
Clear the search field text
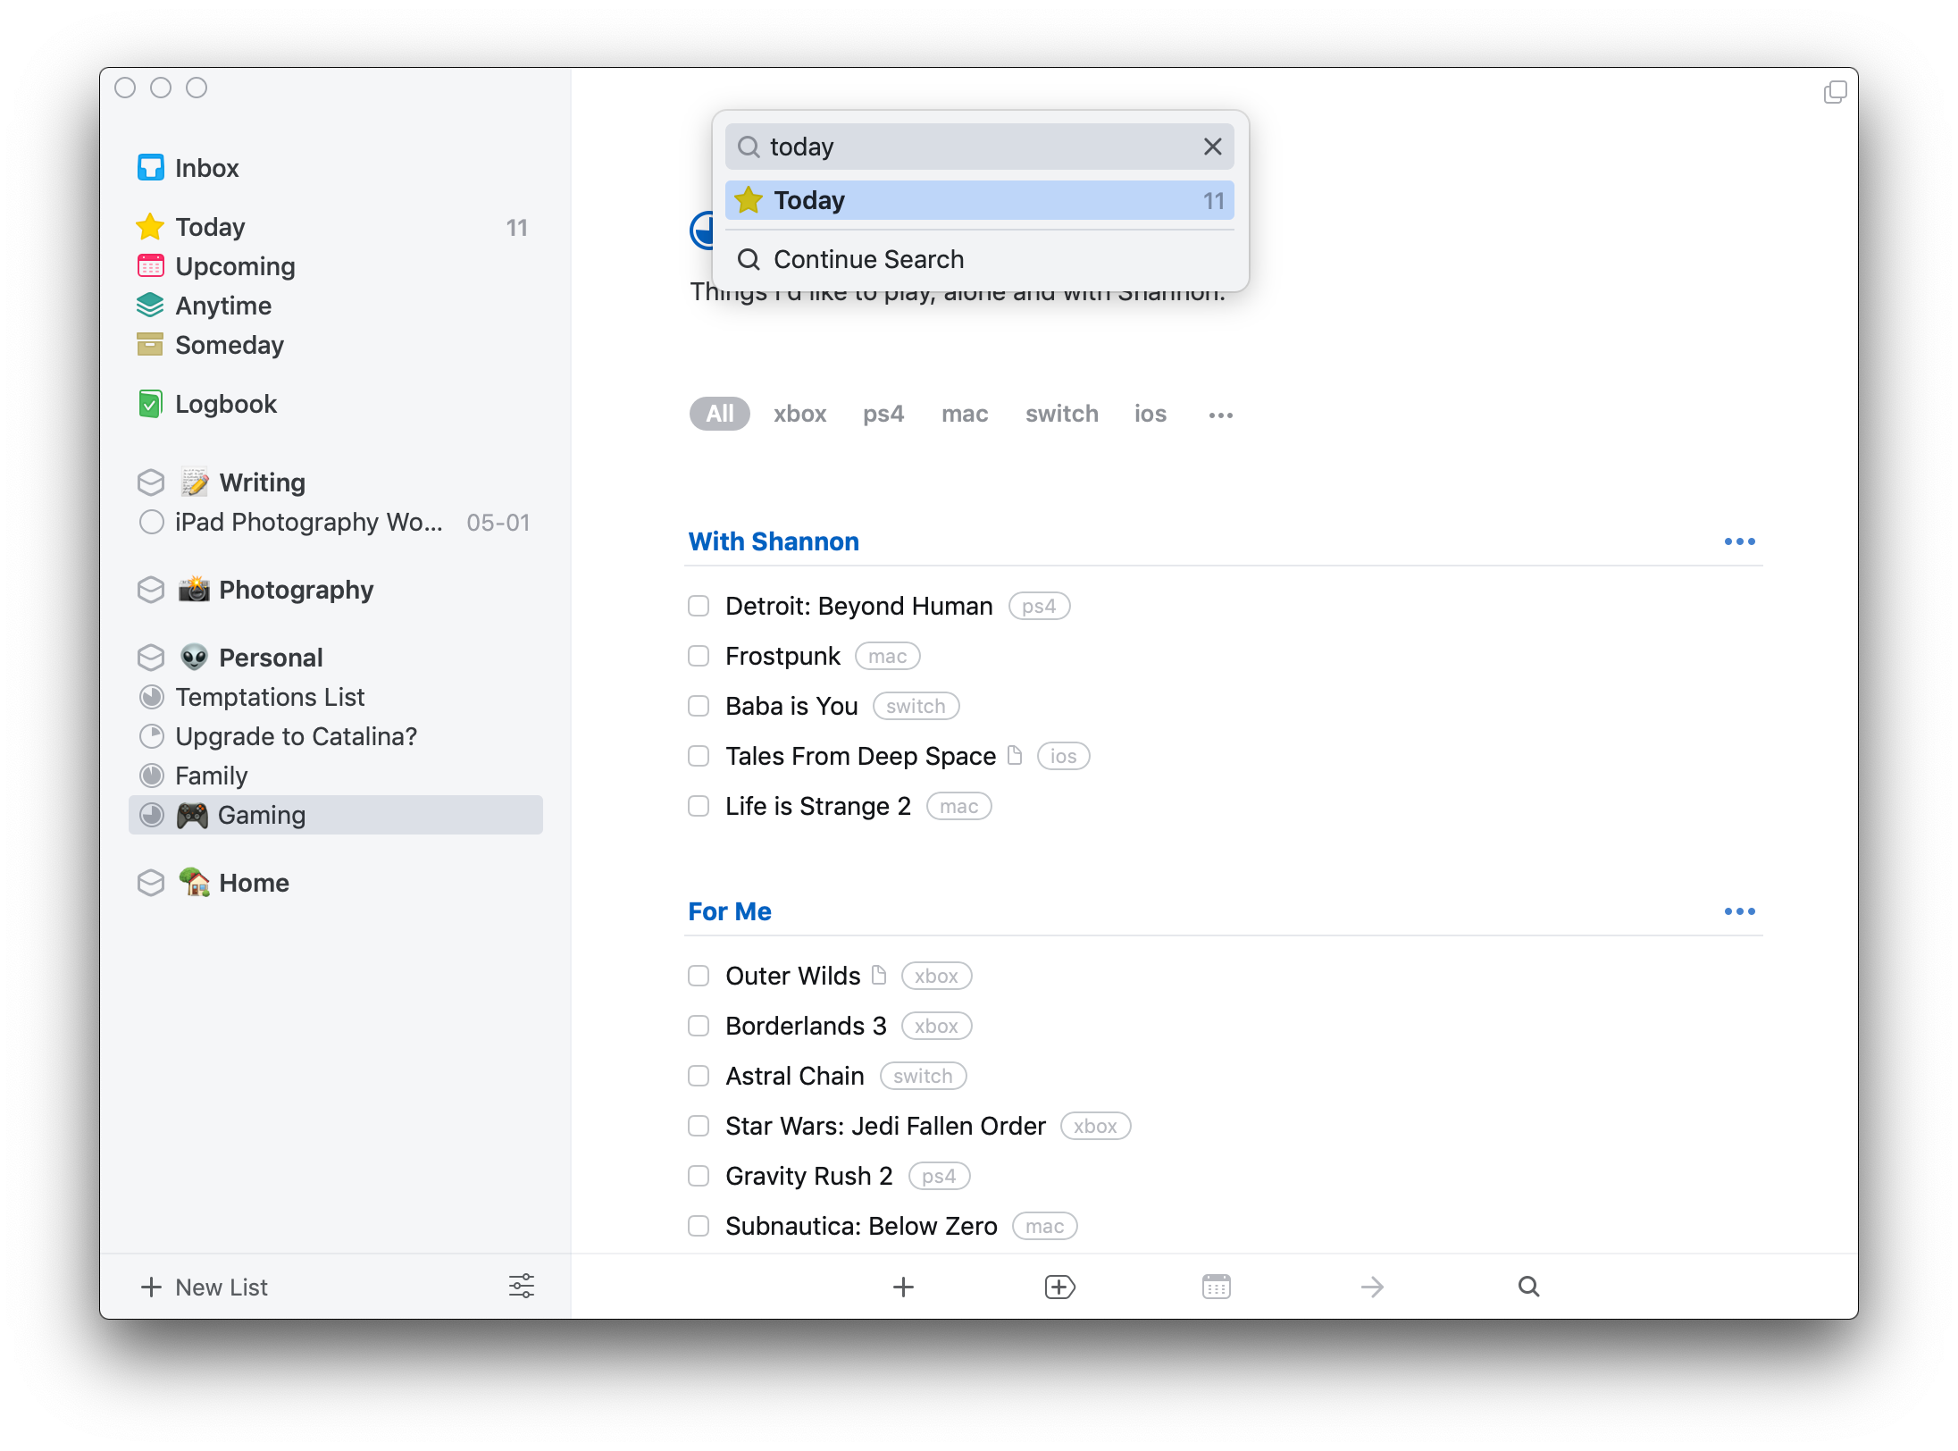tap(1212, 147)
